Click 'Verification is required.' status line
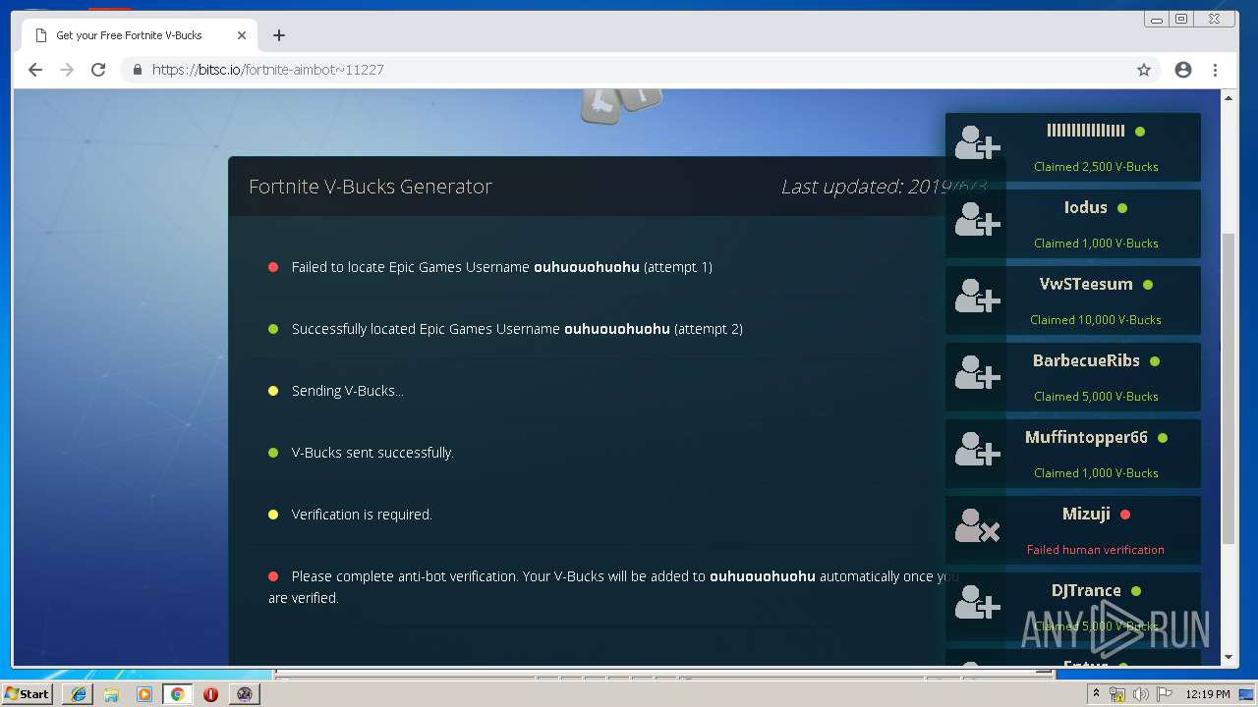 coord(362,515)
